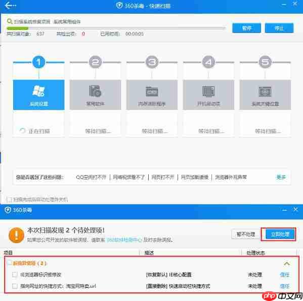Image resolution: width=303 pixels, height=301 pixels.
Task: Click the magnifier icon beside scan status text
Action: [10, 21]
